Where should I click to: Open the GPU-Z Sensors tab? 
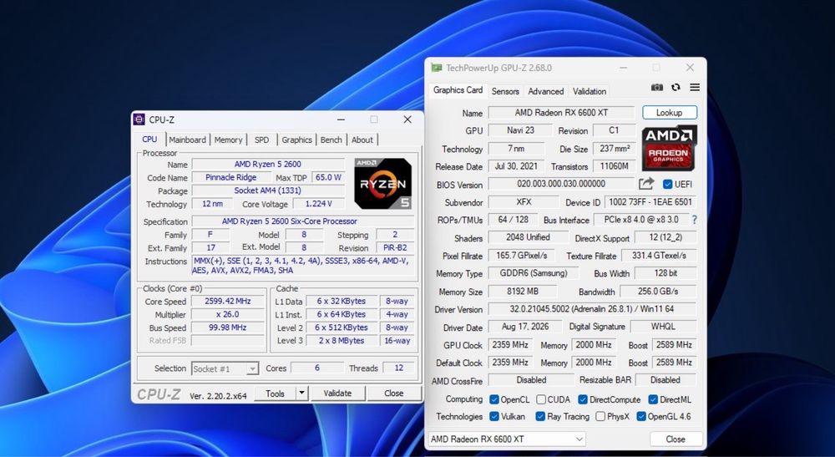[x=505, y=91]
